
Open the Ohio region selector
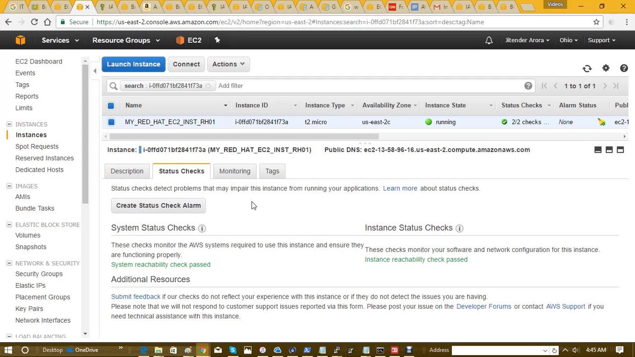click(x=569, y=40)
